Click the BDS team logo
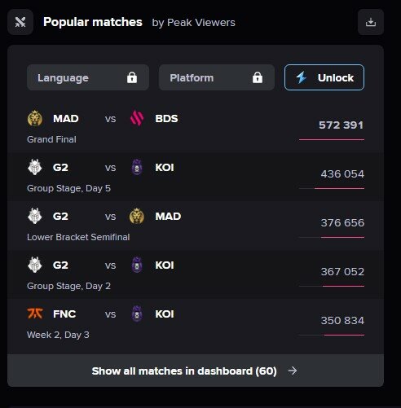The image size is (401, 408). click(x=137, y=118)
